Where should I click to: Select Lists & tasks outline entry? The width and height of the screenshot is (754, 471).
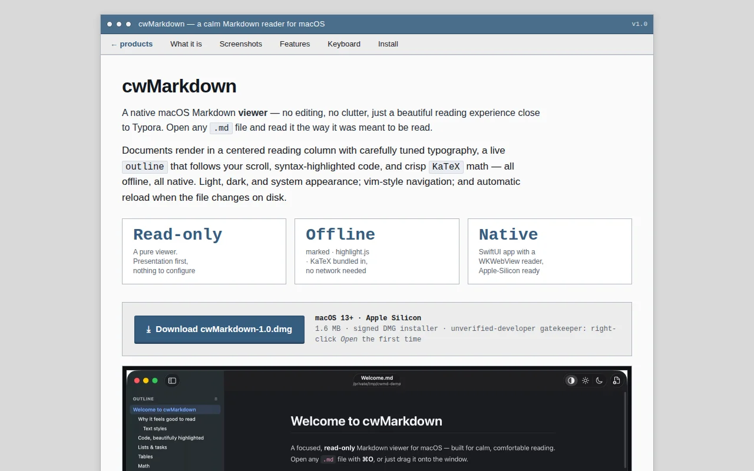click(153, 447)
